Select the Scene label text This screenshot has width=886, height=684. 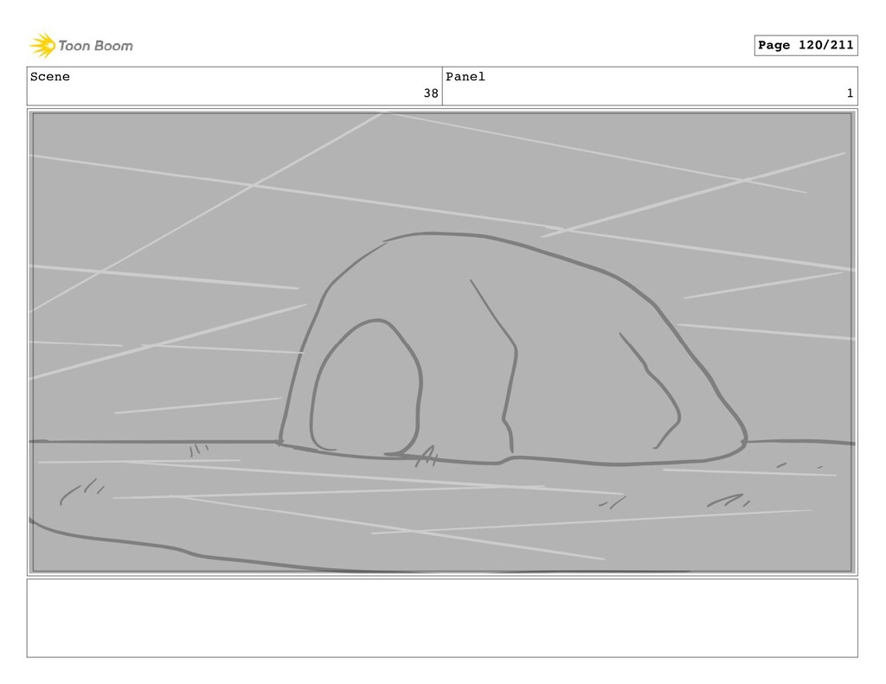tap(49, 76)
